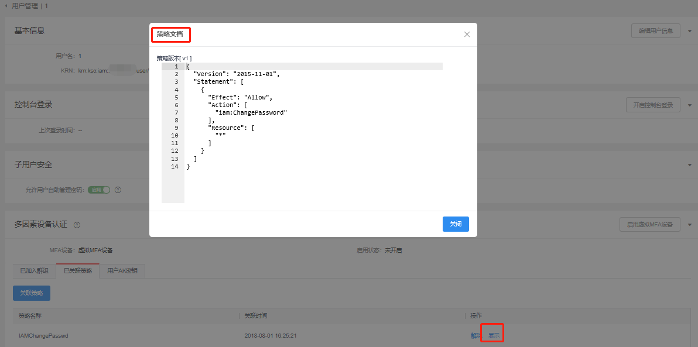Click the blue 关闭 button
This screenshot has height=347, width=698.
point(456,224)
